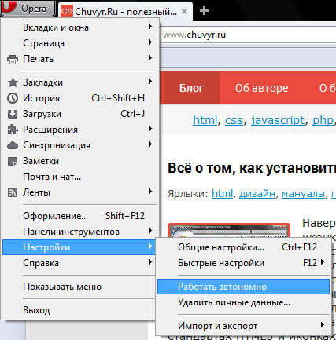The height and width of the screenshot is (340, 336).
Task: Expand Импорт и экспорт submenu arrow
Action: pyautogui.click(x=323, y=325)
